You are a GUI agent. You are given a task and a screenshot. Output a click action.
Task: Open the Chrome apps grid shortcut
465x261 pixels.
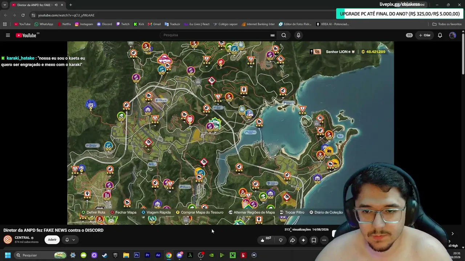(x=5, y=24)
